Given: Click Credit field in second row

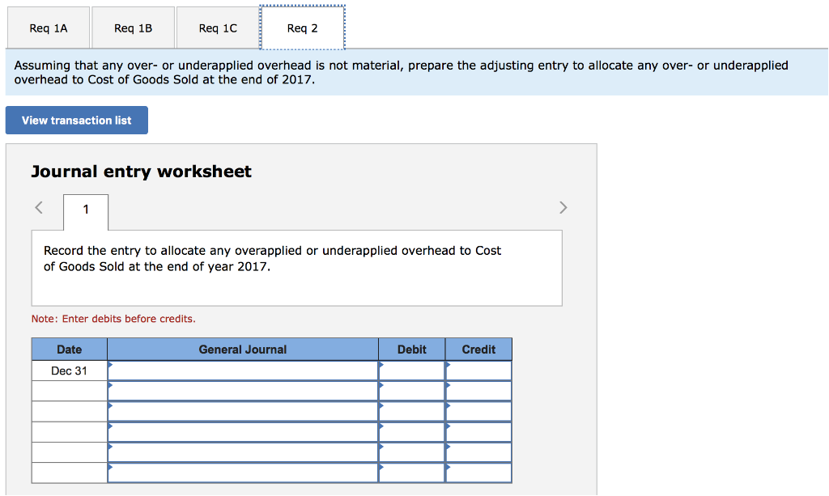Looking at the screenshot, I should click(x=478, y=391).
